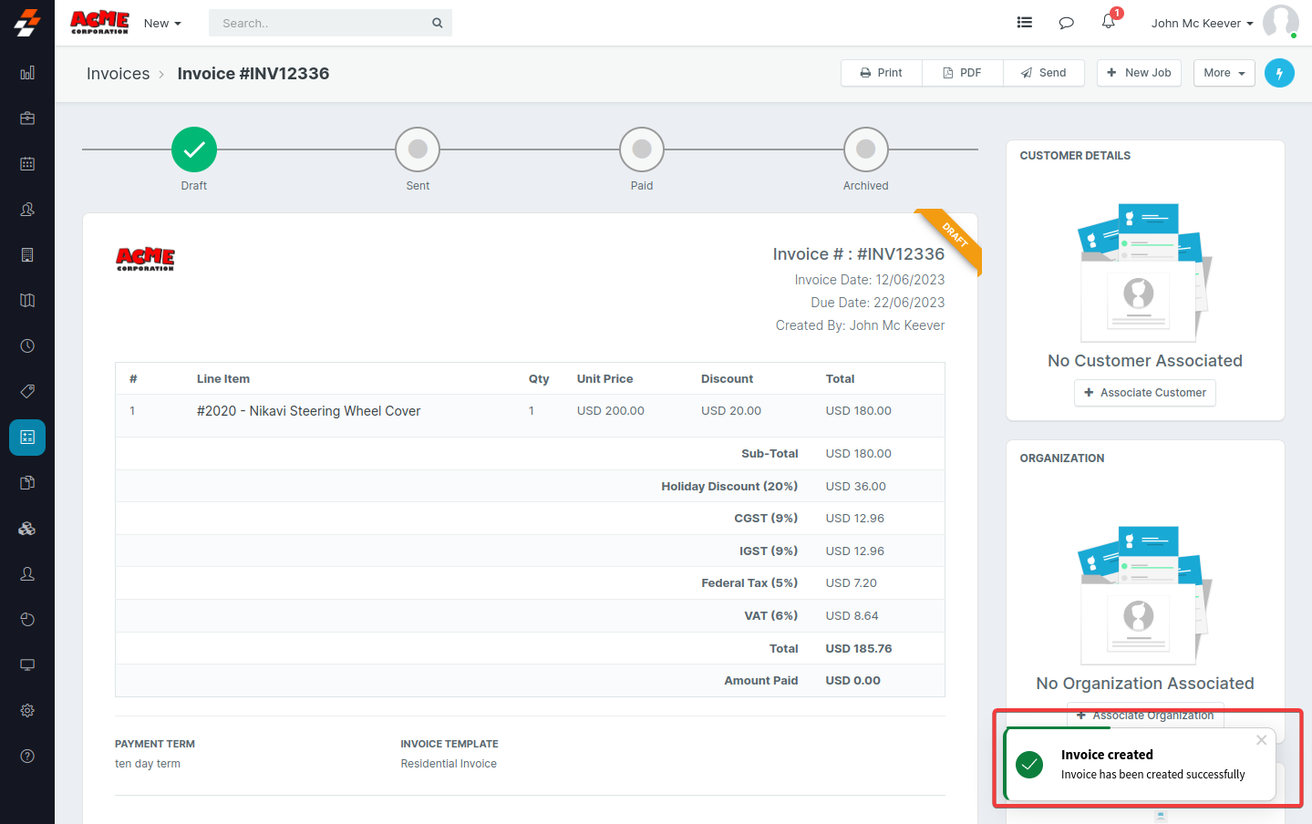
Task: Open the settings gear in sidebar
Action: [x=27, y=710]
